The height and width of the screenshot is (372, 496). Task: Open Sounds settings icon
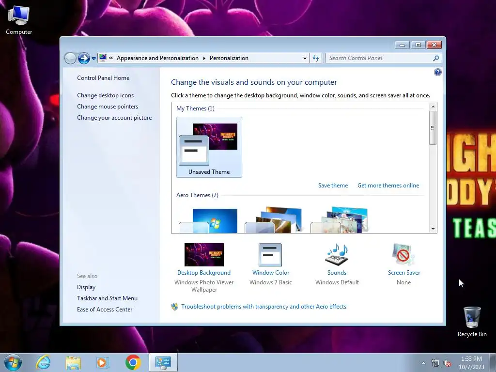[x=337, y=255]
